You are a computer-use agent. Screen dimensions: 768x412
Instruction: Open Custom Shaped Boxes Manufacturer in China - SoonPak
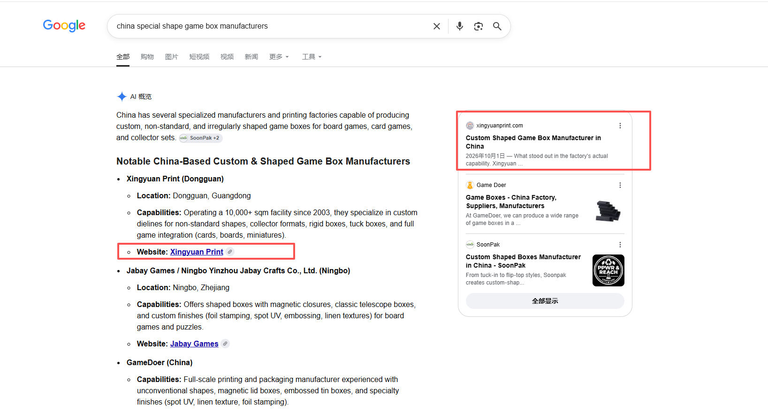click(523, 261)
